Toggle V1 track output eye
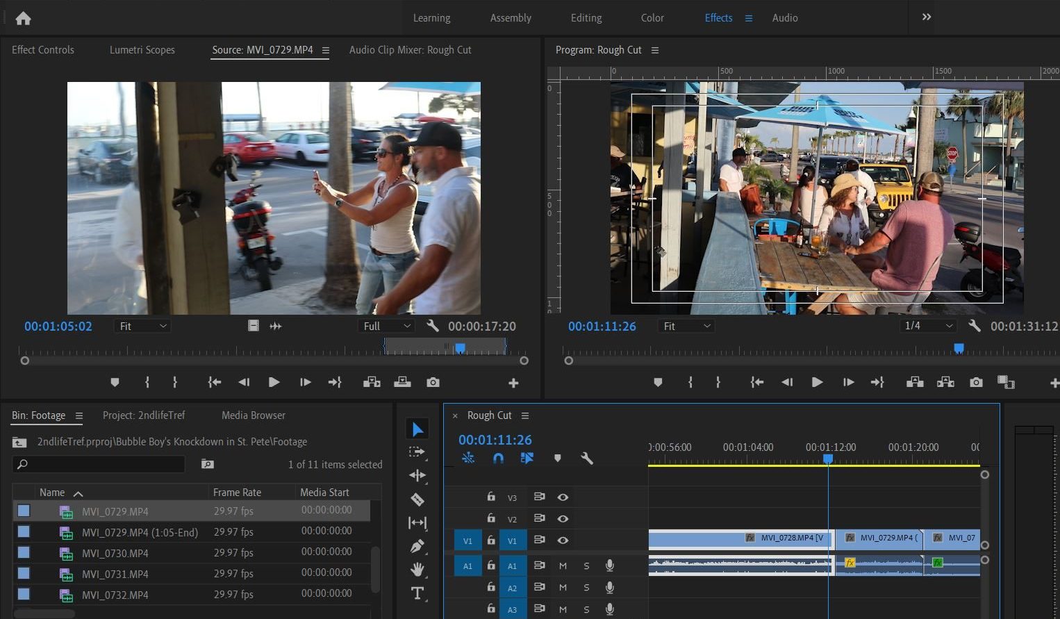The height and width of the screenshot is (619, 1060). click(563, 540)
